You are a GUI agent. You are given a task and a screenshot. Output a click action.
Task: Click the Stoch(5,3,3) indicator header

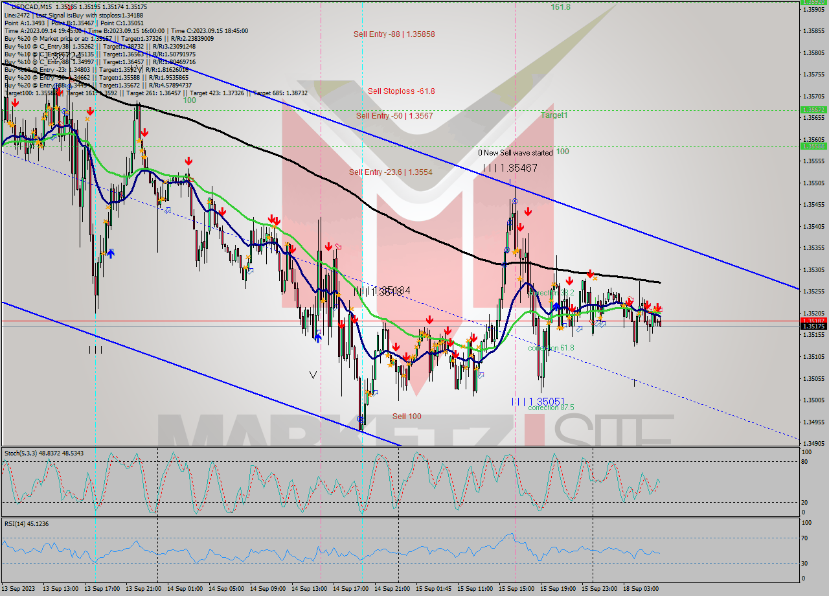coord(43,453)
